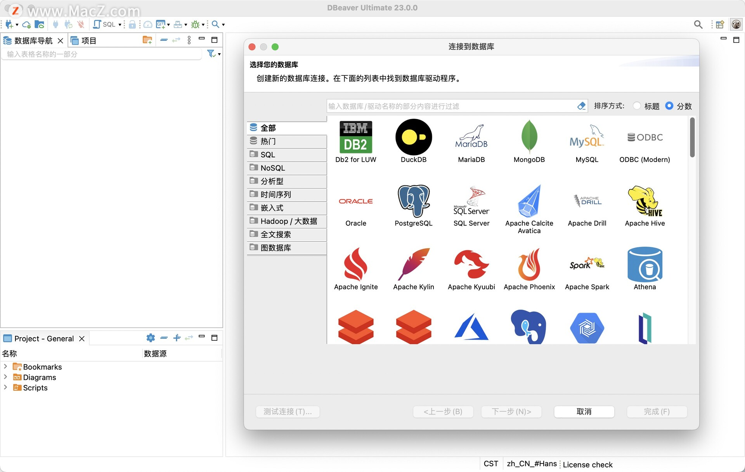
Task: Open the cloud explorer folder icon
Action: [39, 24]
